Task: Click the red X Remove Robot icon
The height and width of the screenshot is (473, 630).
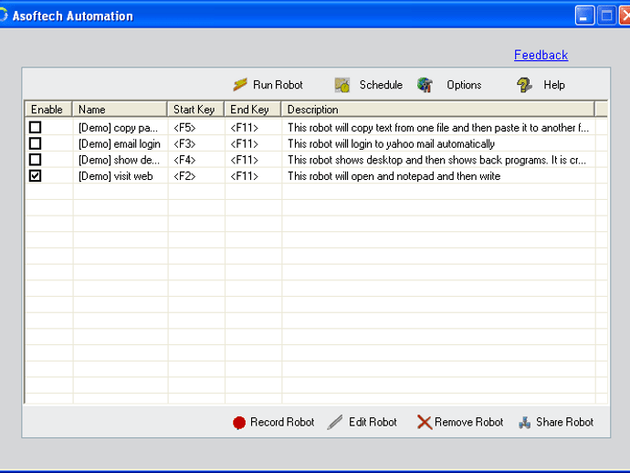Action: (425, 423)
